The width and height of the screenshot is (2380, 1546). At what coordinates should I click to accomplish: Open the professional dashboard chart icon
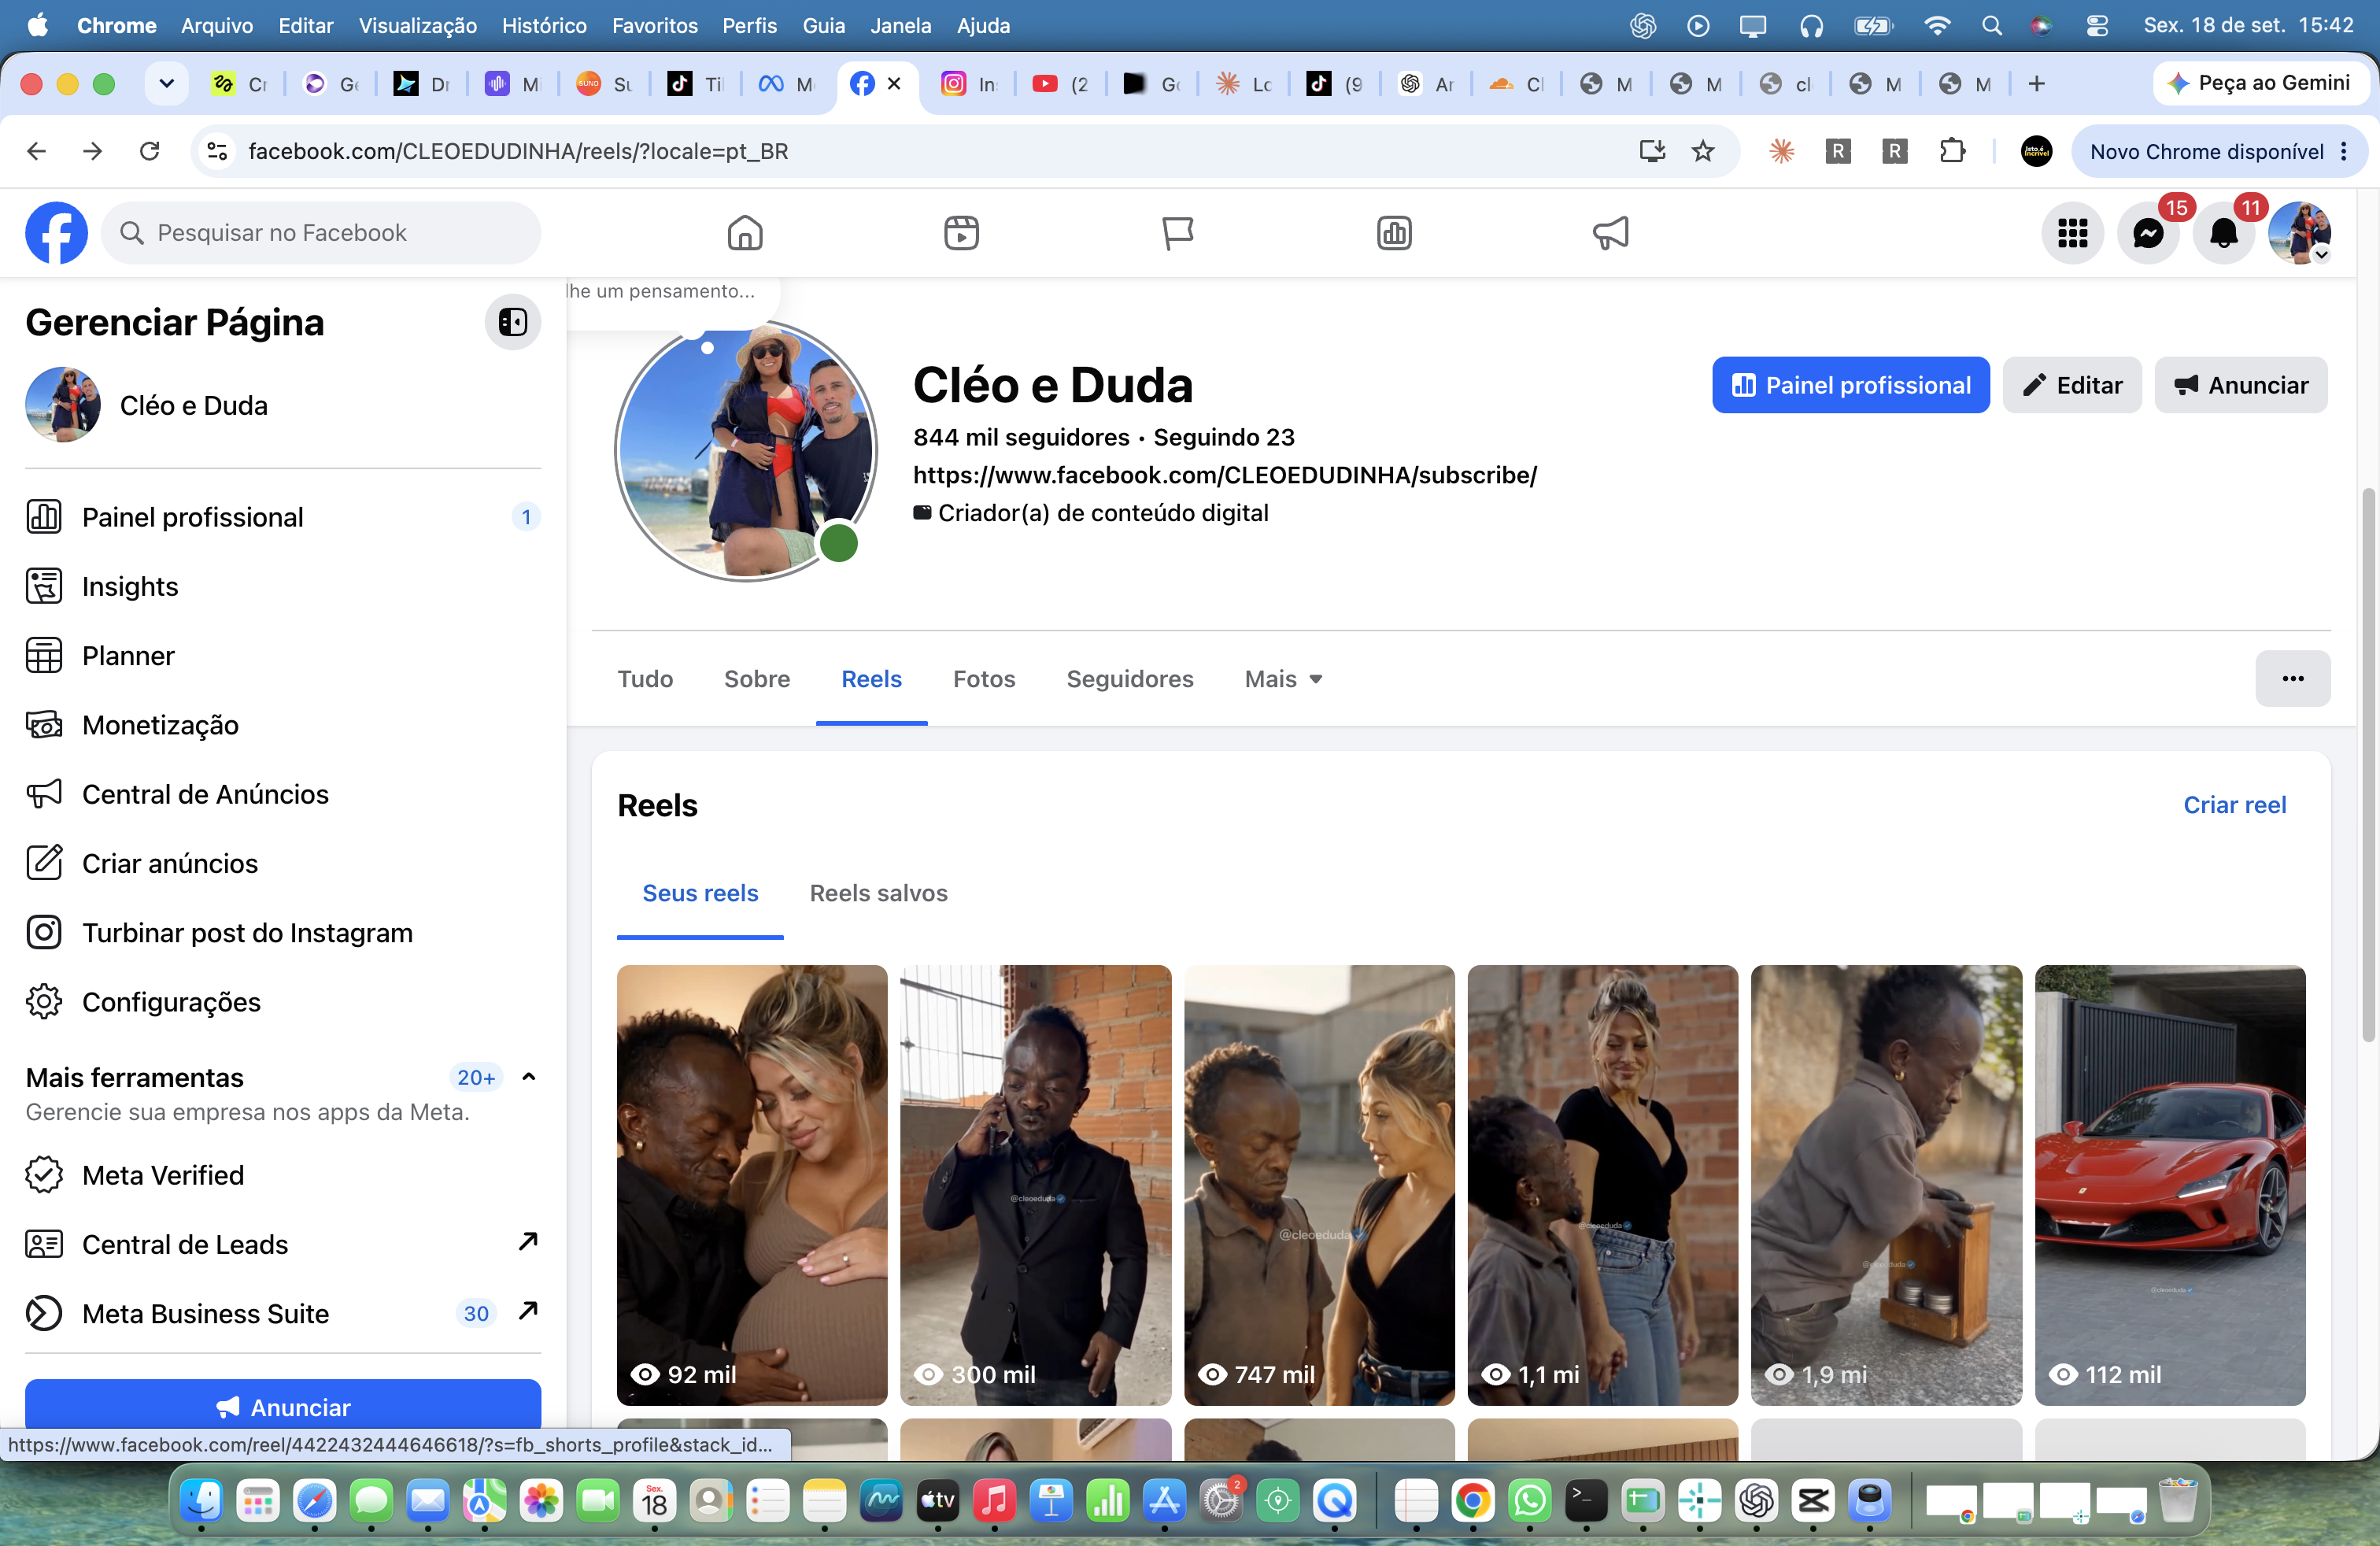pyautogui.click(x=1394, y=233)
